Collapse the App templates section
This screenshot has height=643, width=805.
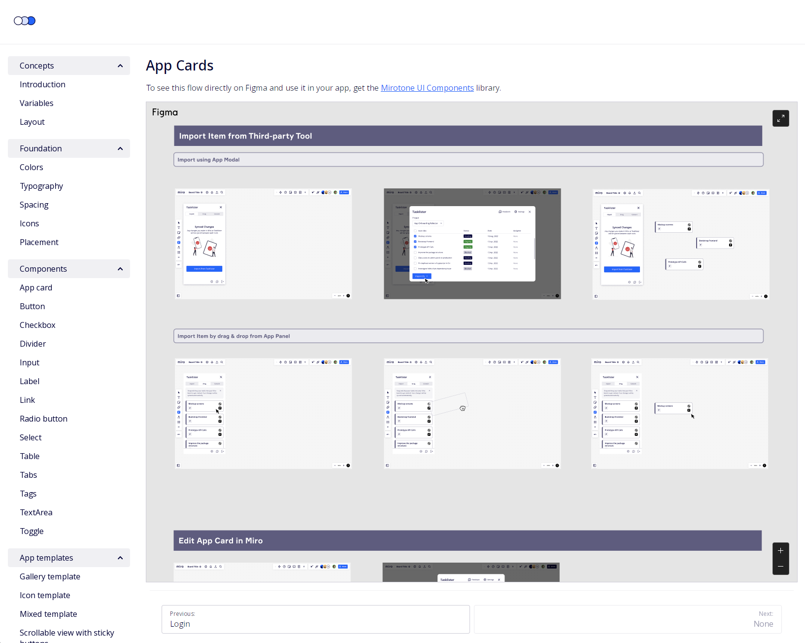pos(120,558)
